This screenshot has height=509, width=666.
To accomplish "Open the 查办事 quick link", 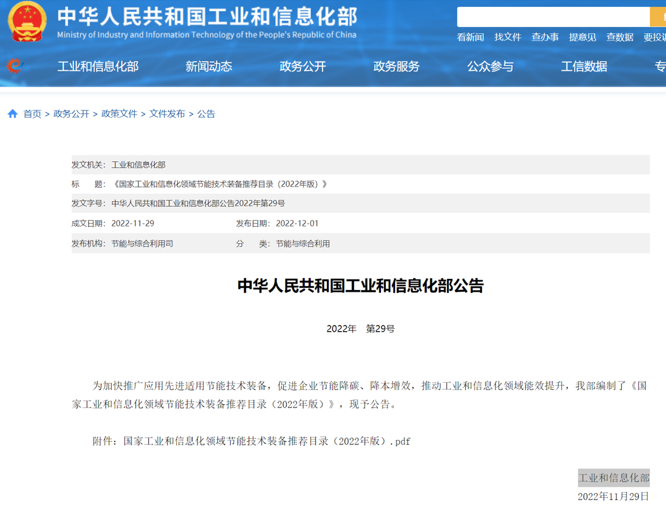I will point(545,38).
